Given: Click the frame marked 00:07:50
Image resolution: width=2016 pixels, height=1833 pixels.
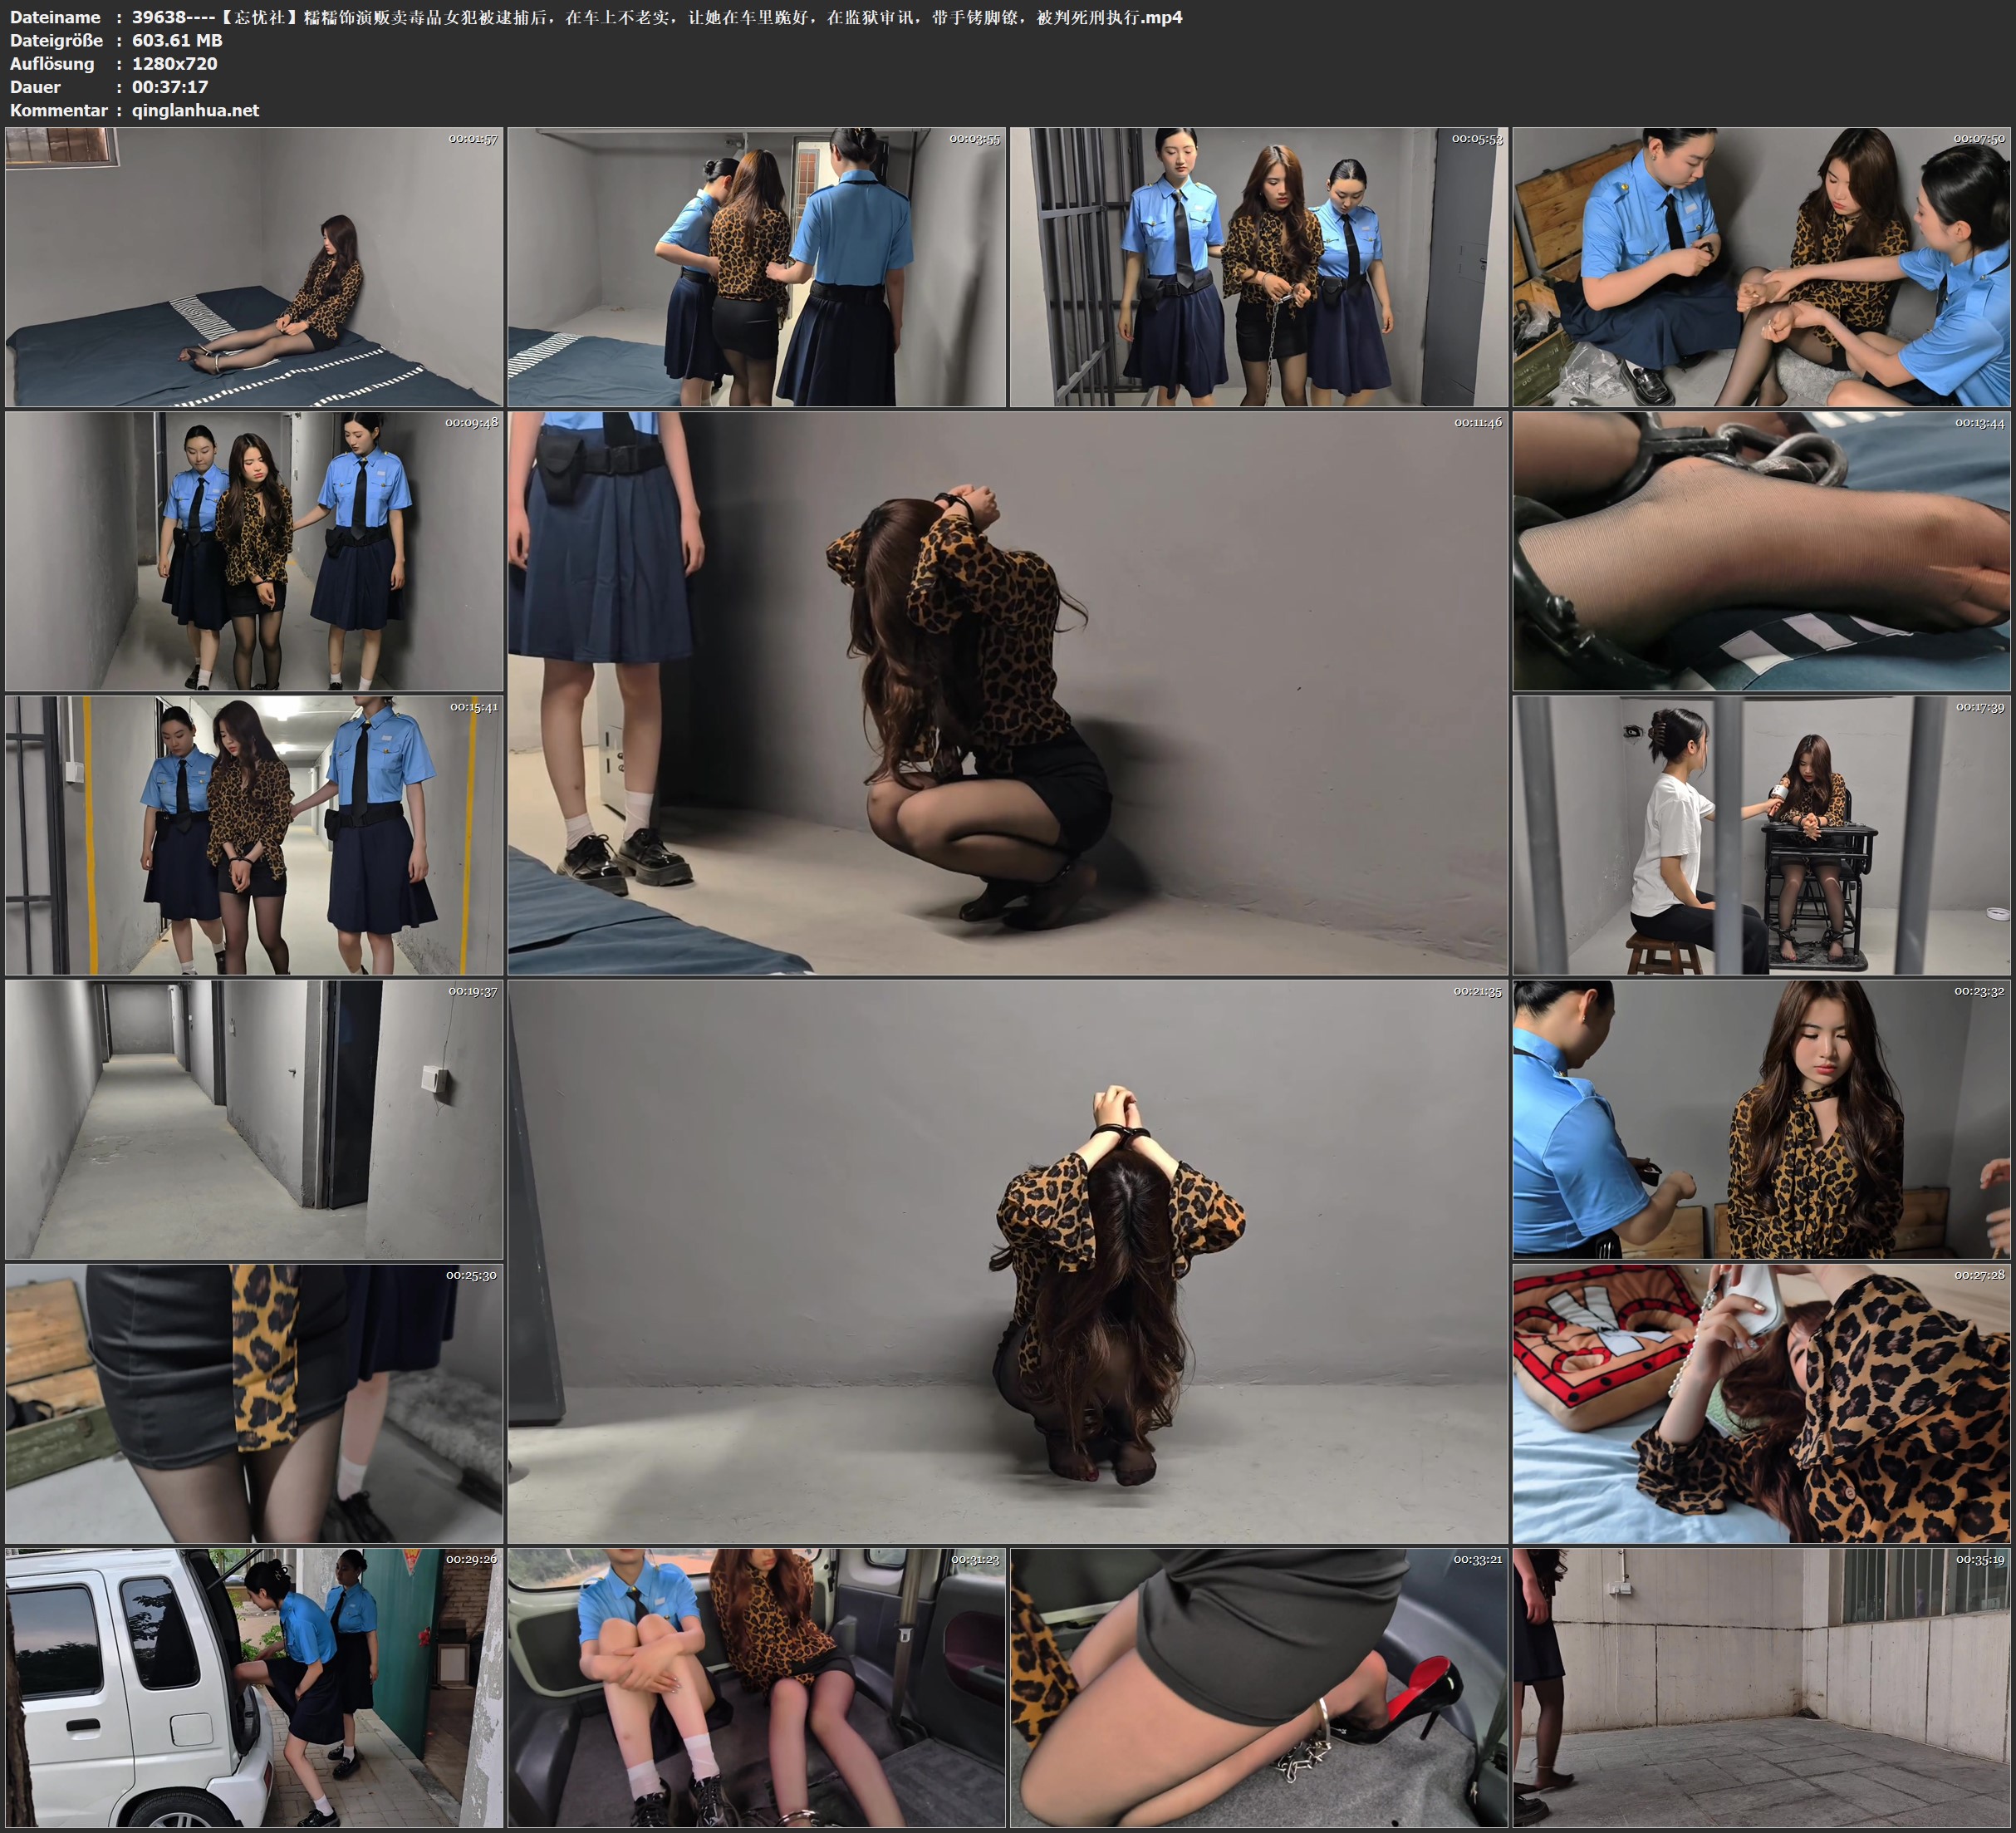Looking at the screenshot, I should [x=1761, y=266].
